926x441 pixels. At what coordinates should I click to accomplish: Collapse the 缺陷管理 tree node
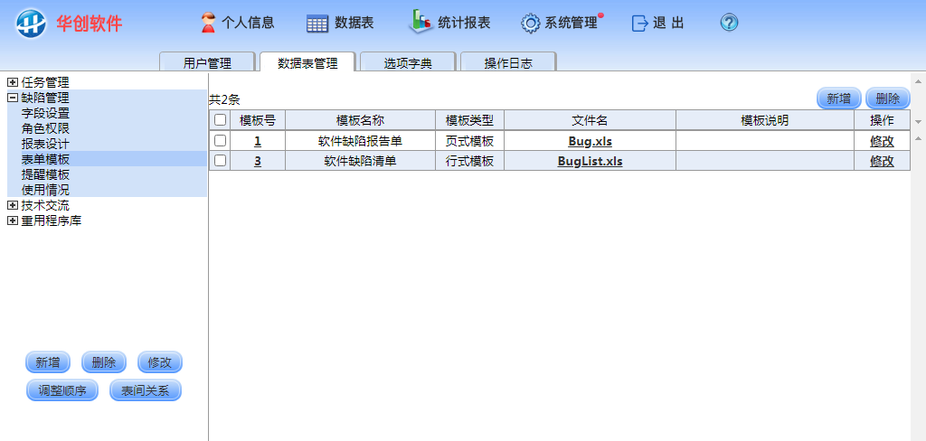(13, 98)
